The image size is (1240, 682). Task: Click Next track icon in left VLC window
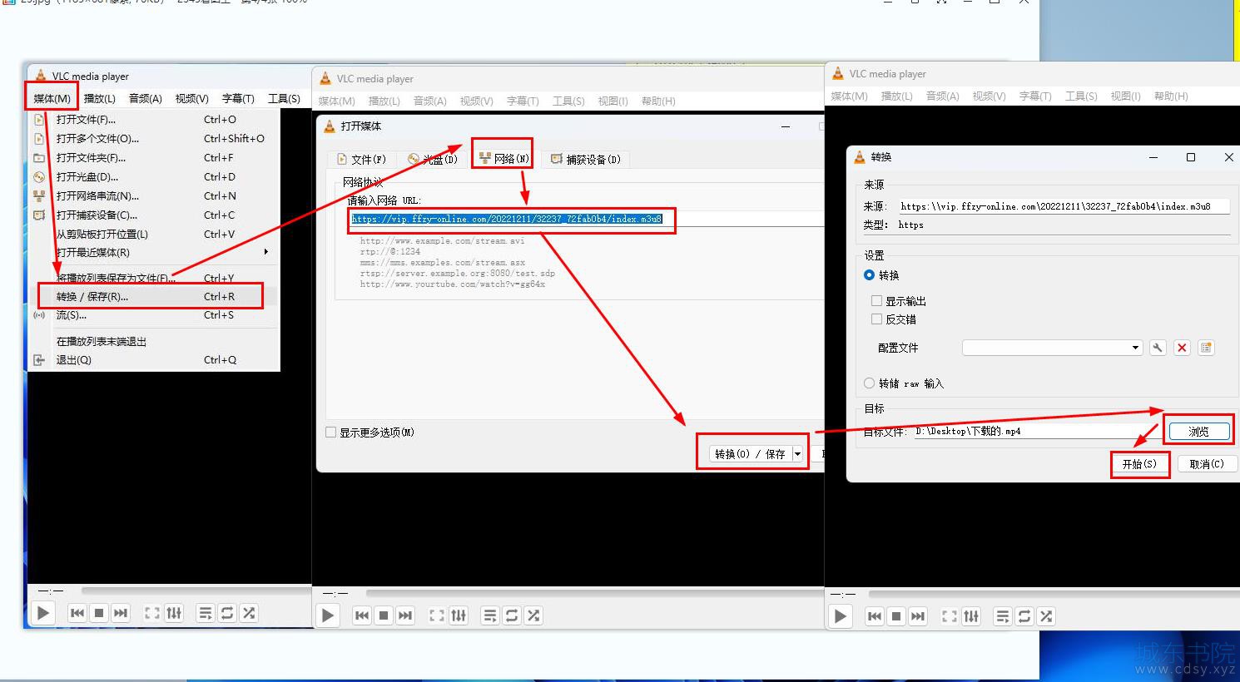(x=121, y=613)
